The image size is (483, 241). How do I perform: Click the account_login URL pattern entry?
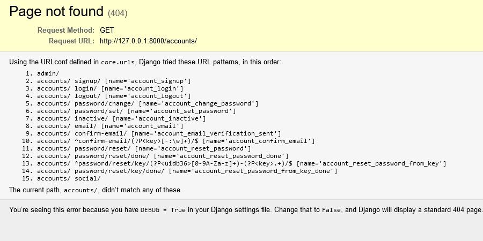click(110, 88)
